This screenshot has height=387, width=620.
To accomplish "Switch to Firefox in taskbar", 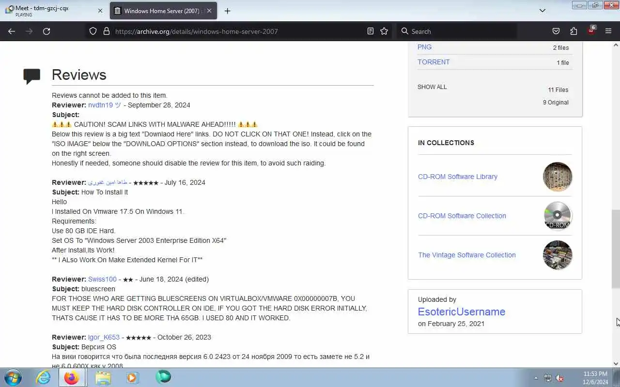I will pyautogui.click(x=72, y=377).
